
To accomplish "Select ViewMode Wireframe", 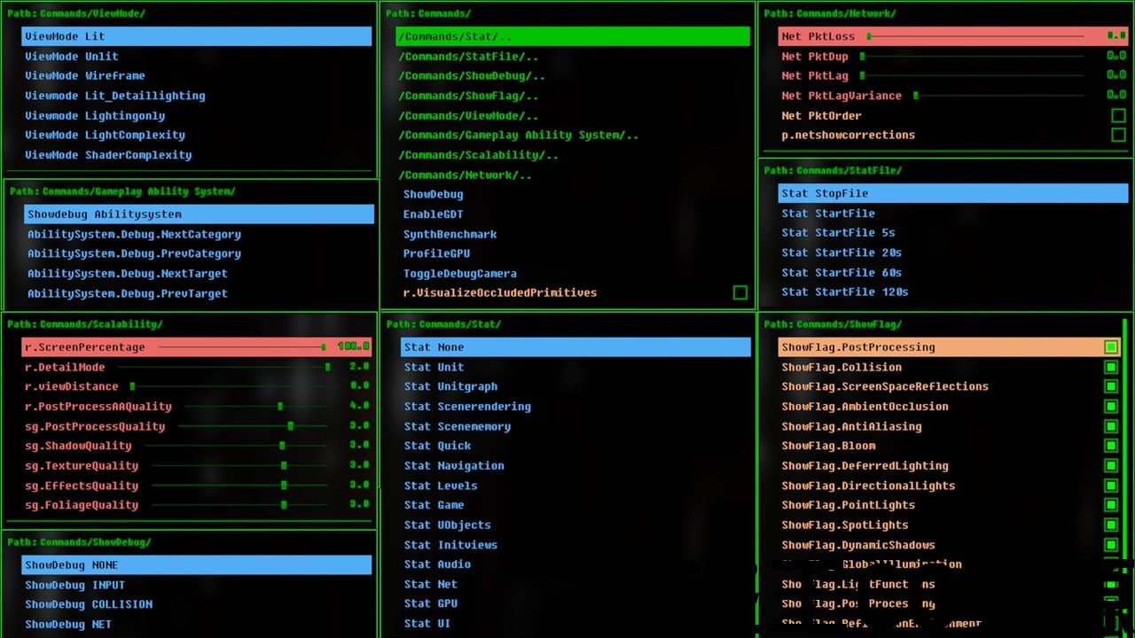I will click(85, 76).
